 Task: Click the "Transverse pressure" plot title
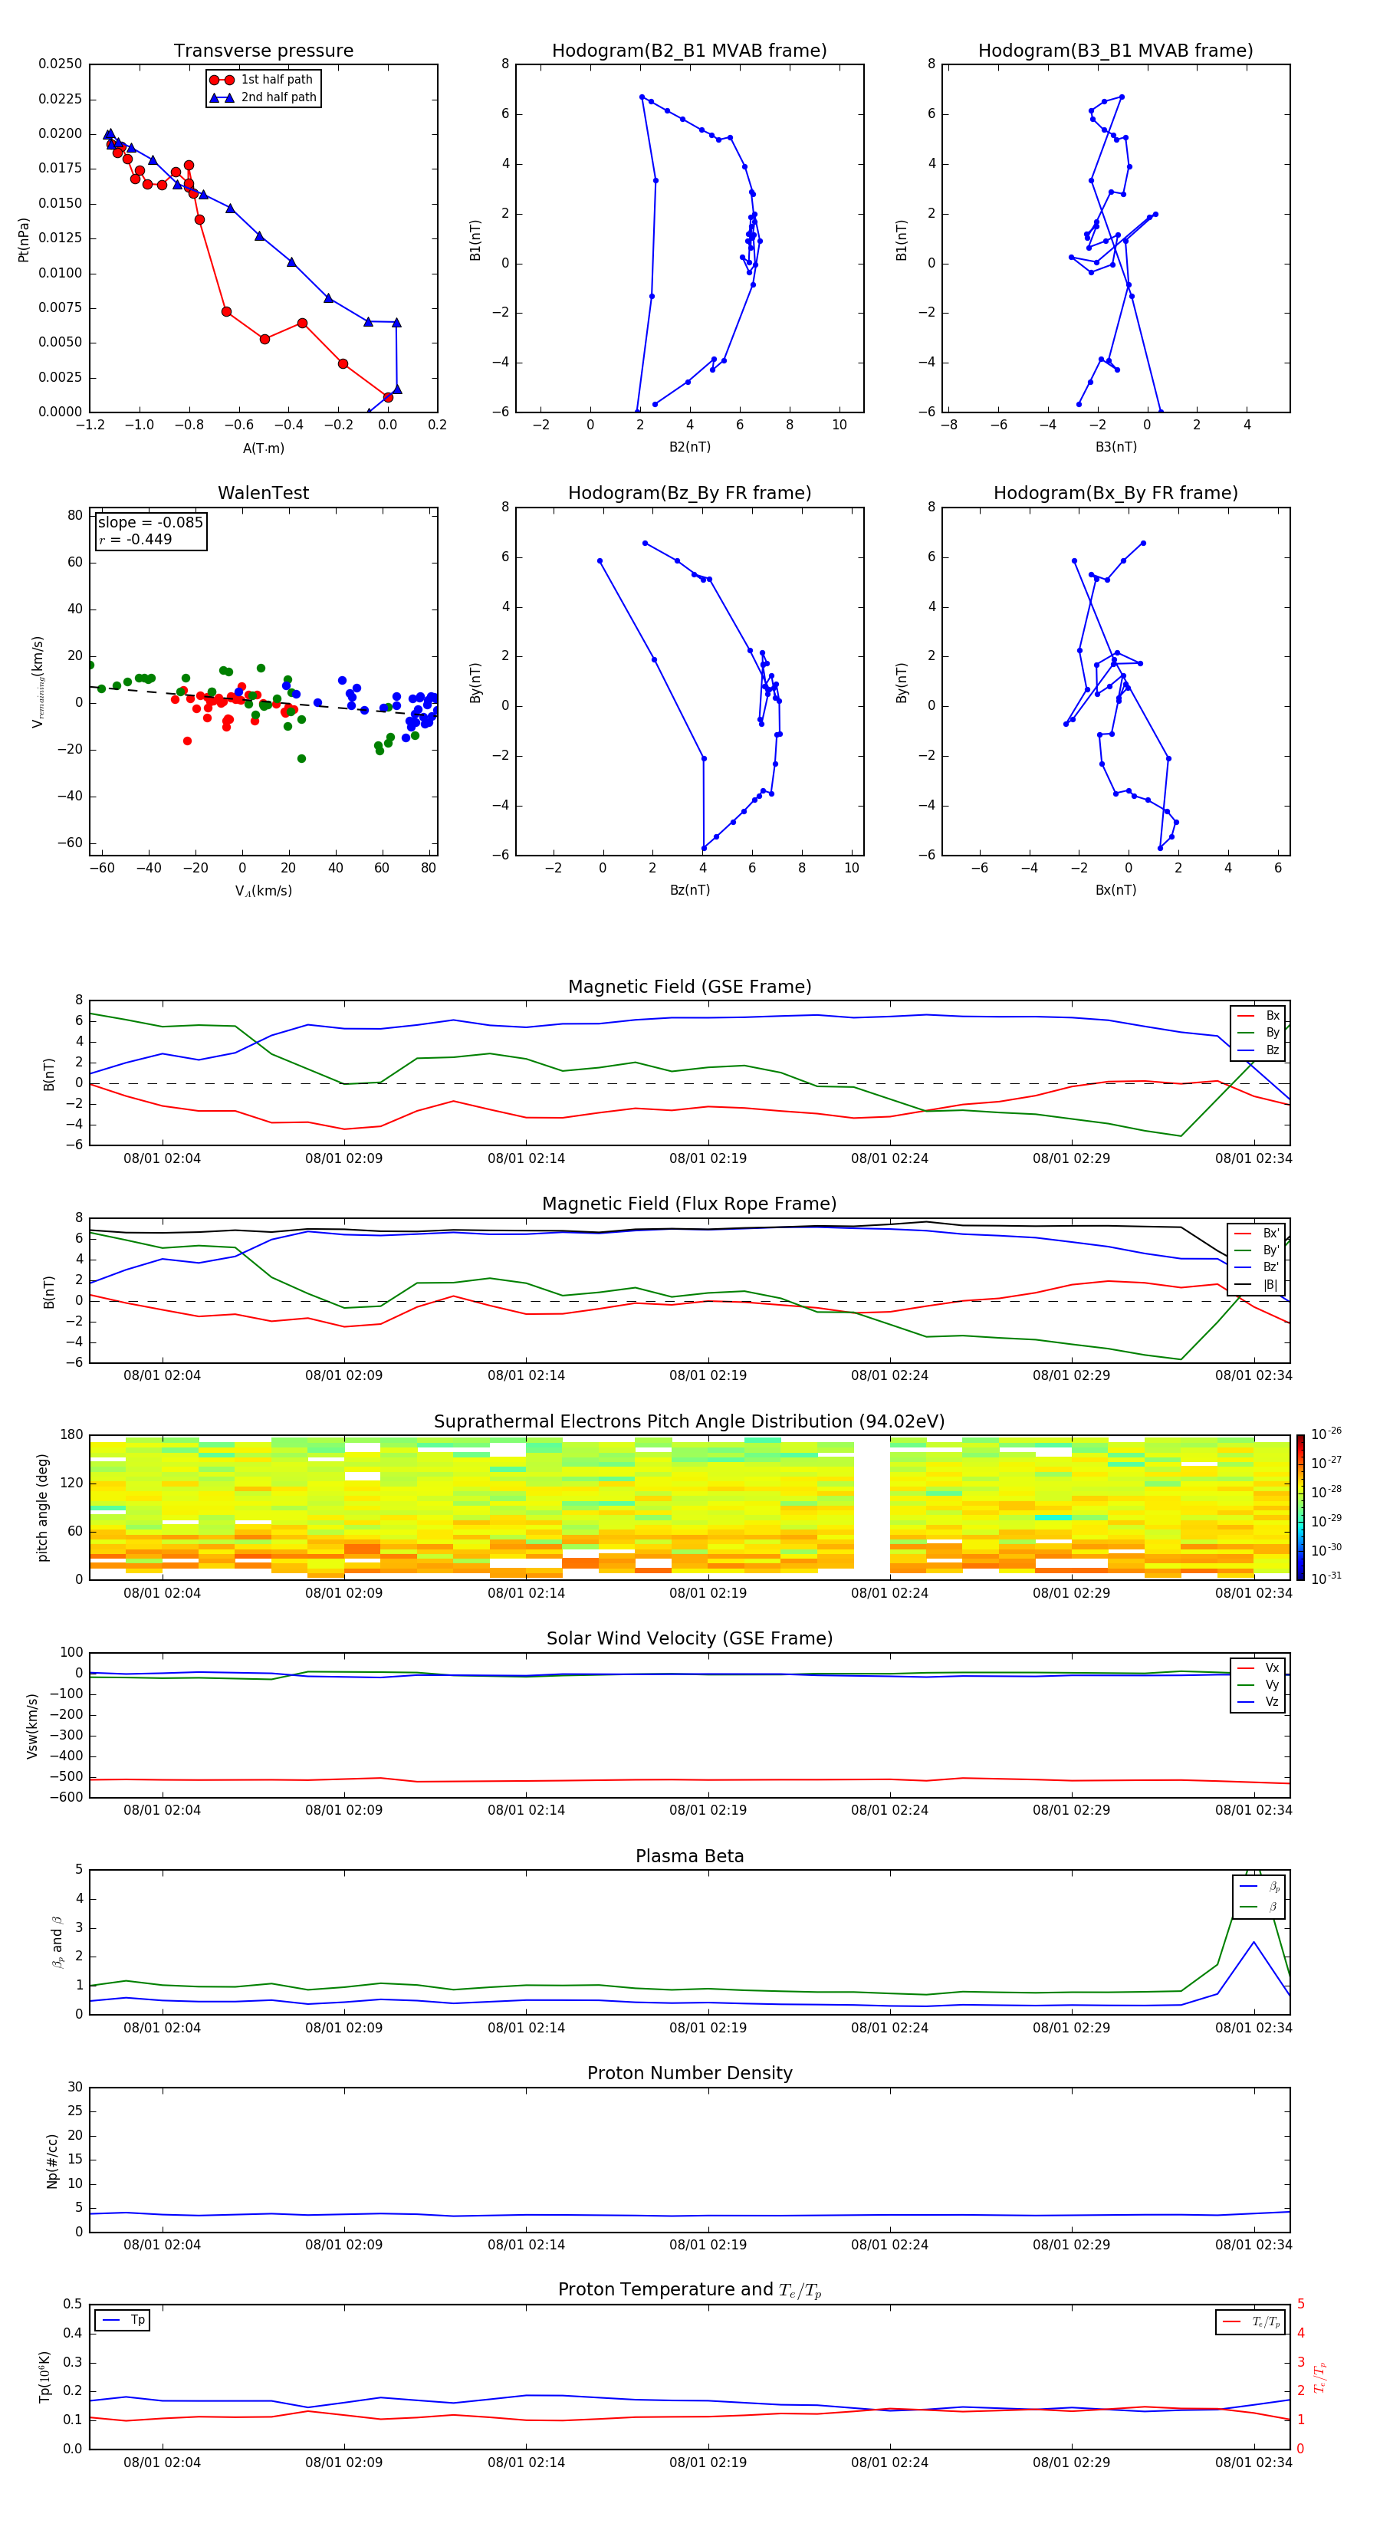tap(263, 51)
